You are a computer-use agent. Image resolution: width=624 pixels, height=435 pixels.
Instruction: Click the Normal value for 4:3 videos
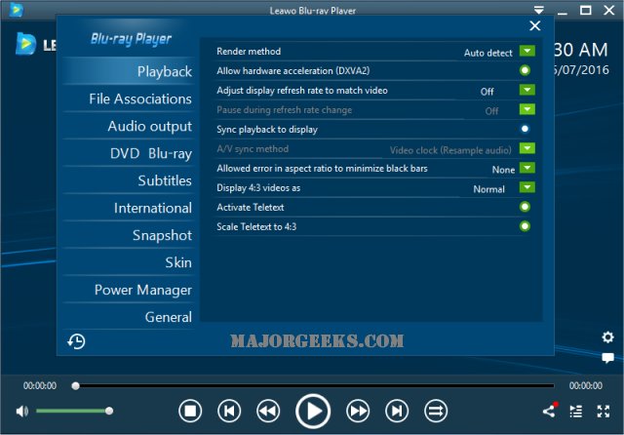pos(488,189)
